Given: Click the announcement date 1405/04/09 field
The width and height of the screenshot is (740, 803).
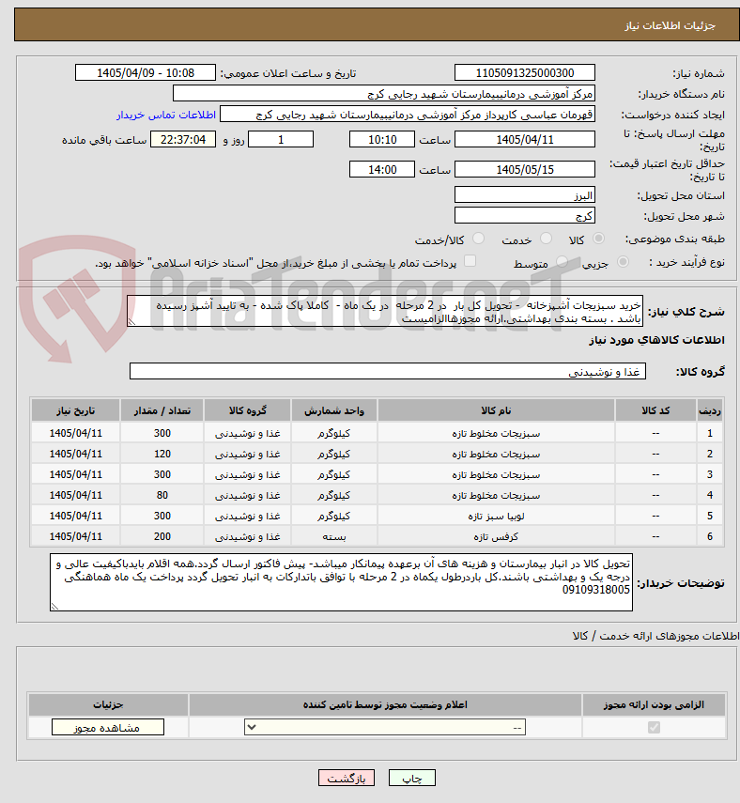Looking at the screenshot, I should click(146, 72).
